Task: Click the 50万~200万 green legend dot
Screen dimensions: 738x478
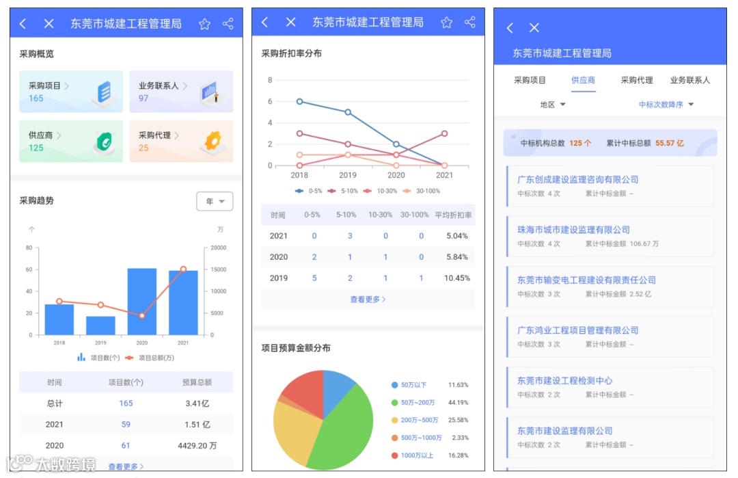Action: (395, 403)
